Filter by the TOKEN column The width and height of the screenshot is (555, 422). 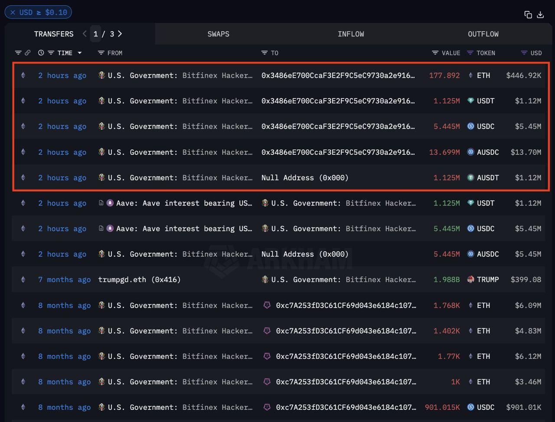click(x=470, y=53)
